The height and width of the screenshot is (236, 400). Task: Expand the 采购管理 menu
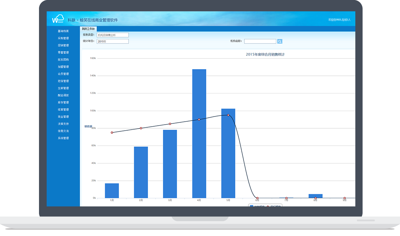(63, 38)
